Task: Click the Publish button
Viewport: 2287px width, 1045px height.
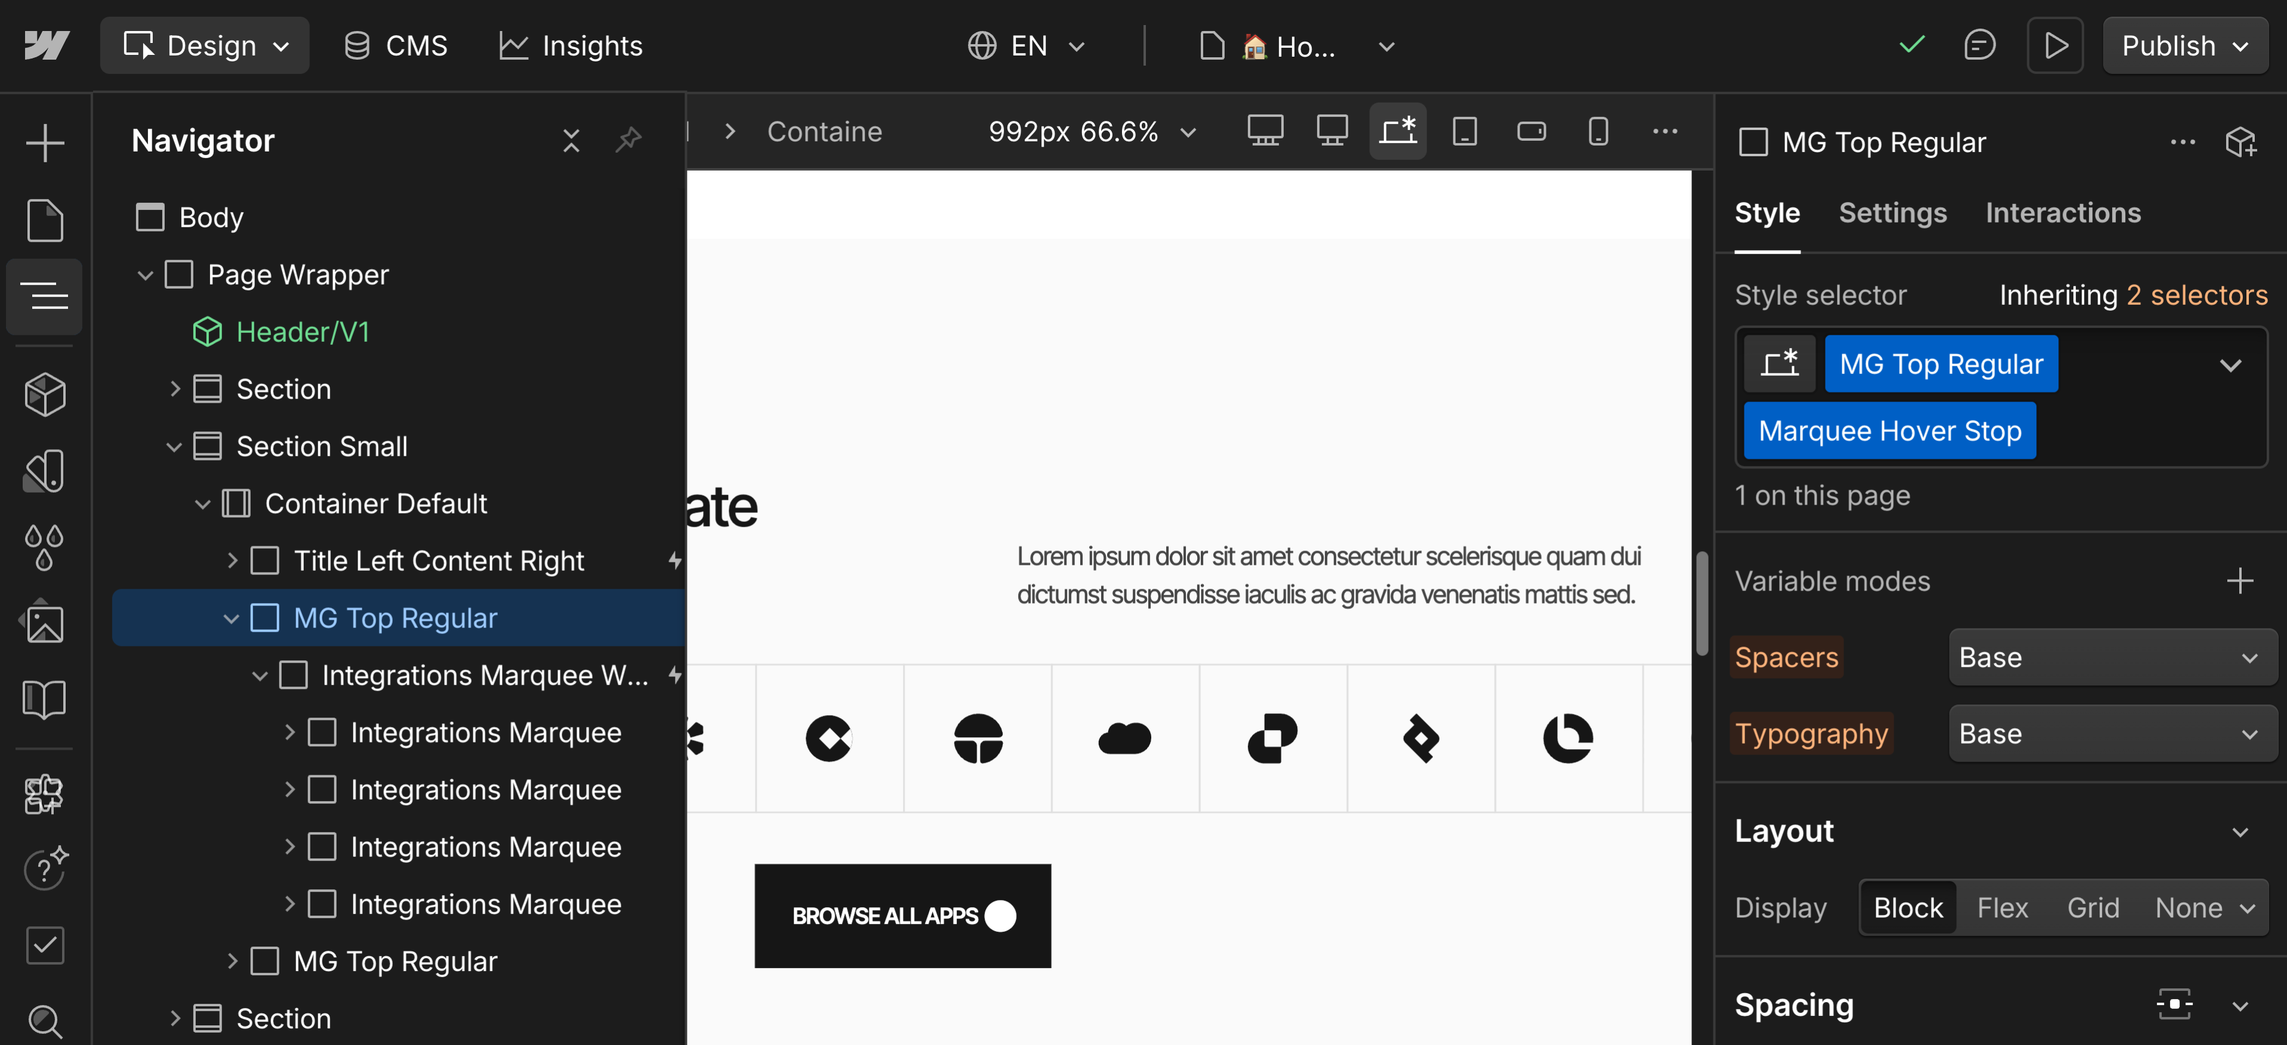Action: [x=2169, y=45]
